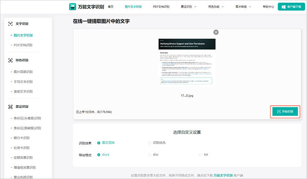Select 图片文字识别 in the sidebar
The height and width of the screenshot is (179, 307).
[23, 35]
